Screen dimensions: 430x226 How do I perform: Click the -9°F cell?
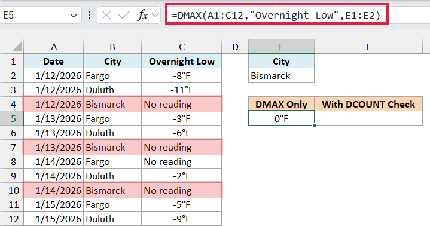click(x=182, y=219)
